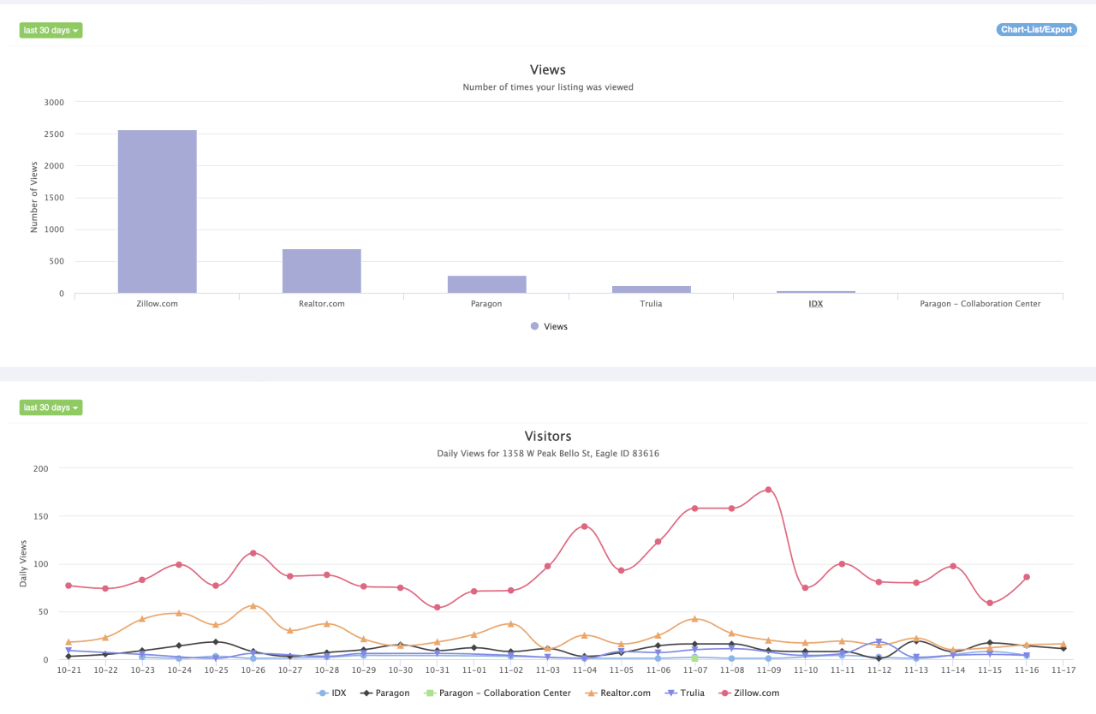The width and height of the screenshot is (1096, 714).
Task: Click the Realtor.com data point on 11-07
Action: tap(694, 618)
